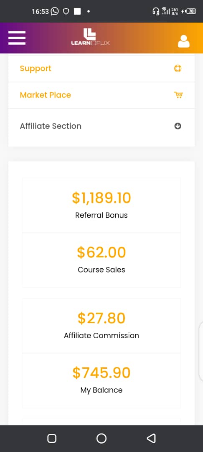Tap the Android home circle button
This screenshot has width=203, height=452.
101,438
